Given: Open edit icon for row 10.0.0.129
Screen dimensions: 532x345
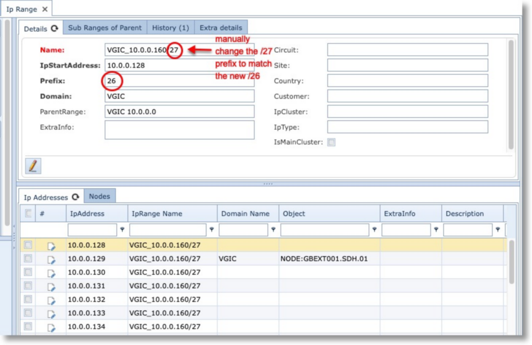Looking at the screenshot, I should 52,260.
